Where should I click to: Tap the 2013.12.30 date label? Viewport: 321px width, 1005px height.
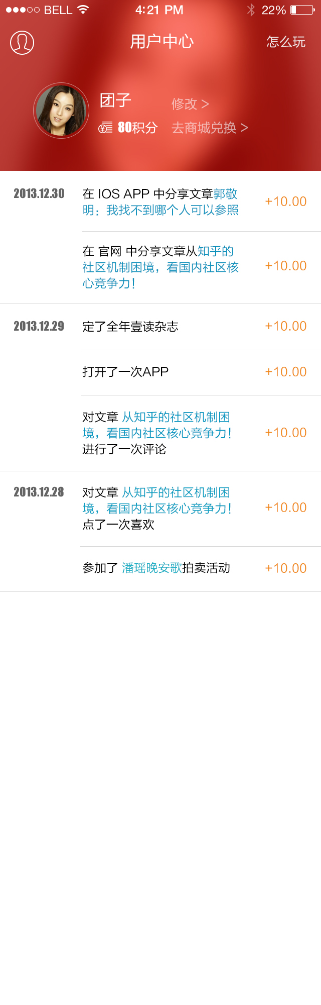point(39,193)
